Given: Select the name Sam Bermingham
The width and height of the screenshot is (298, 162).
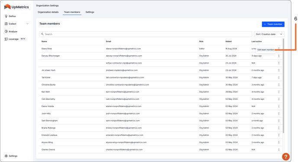Looking at the screenshot, I should point(49,121).
